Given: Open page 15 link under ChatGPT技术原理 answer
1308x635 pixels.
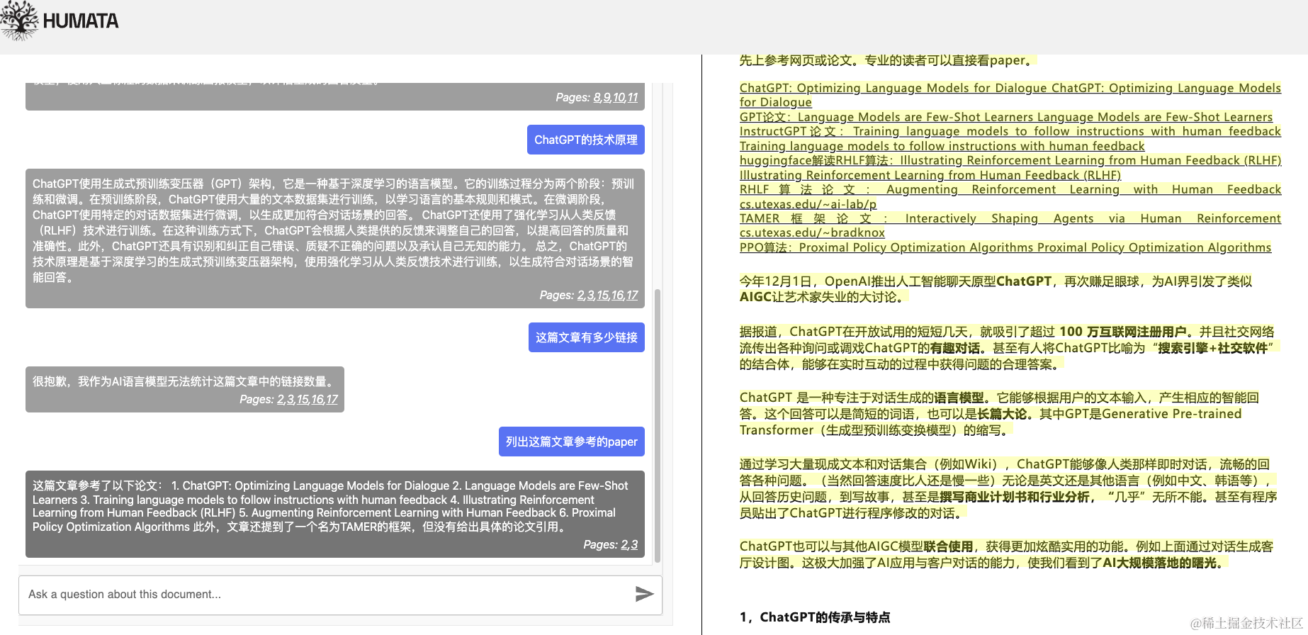Looking at the screenshot, I should 602,295.
